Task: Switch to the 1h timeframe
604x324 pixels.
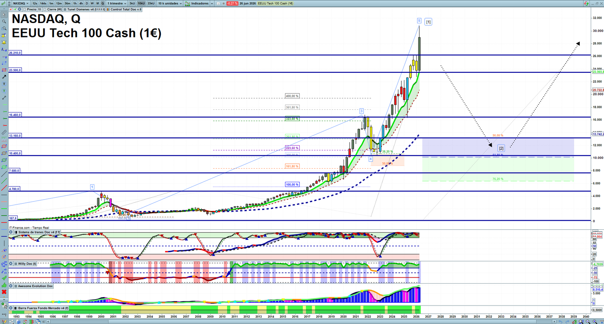Action: (75, 3)
